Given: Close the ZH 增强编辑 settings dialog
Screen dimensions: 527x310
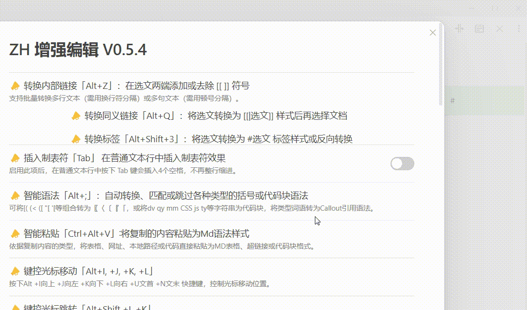Looking at the screenshot, I should (x=432, y=32).
